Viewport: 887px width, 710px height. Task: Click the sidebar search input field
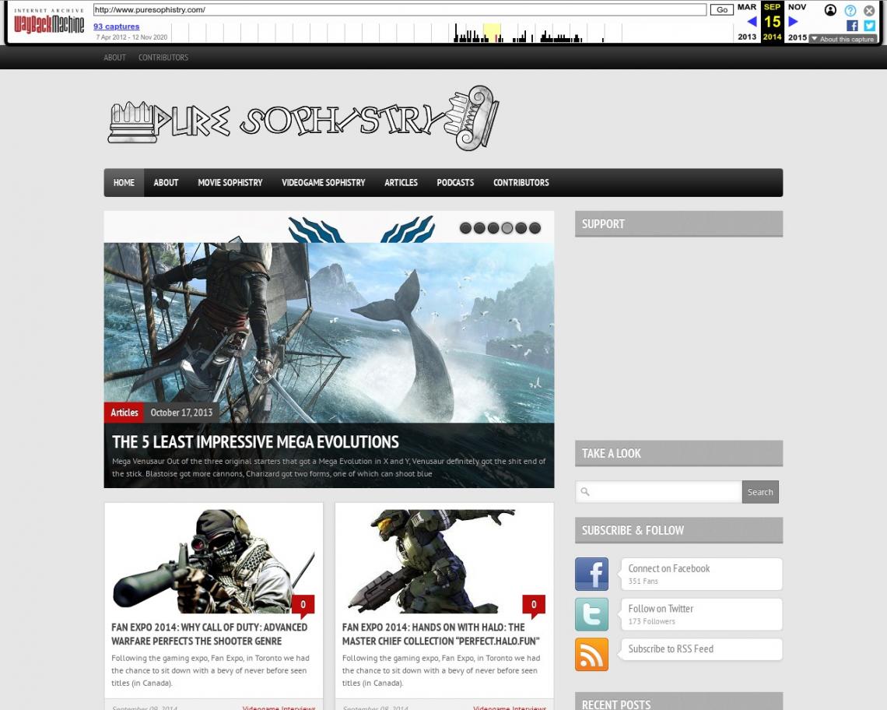coord(659,492)
